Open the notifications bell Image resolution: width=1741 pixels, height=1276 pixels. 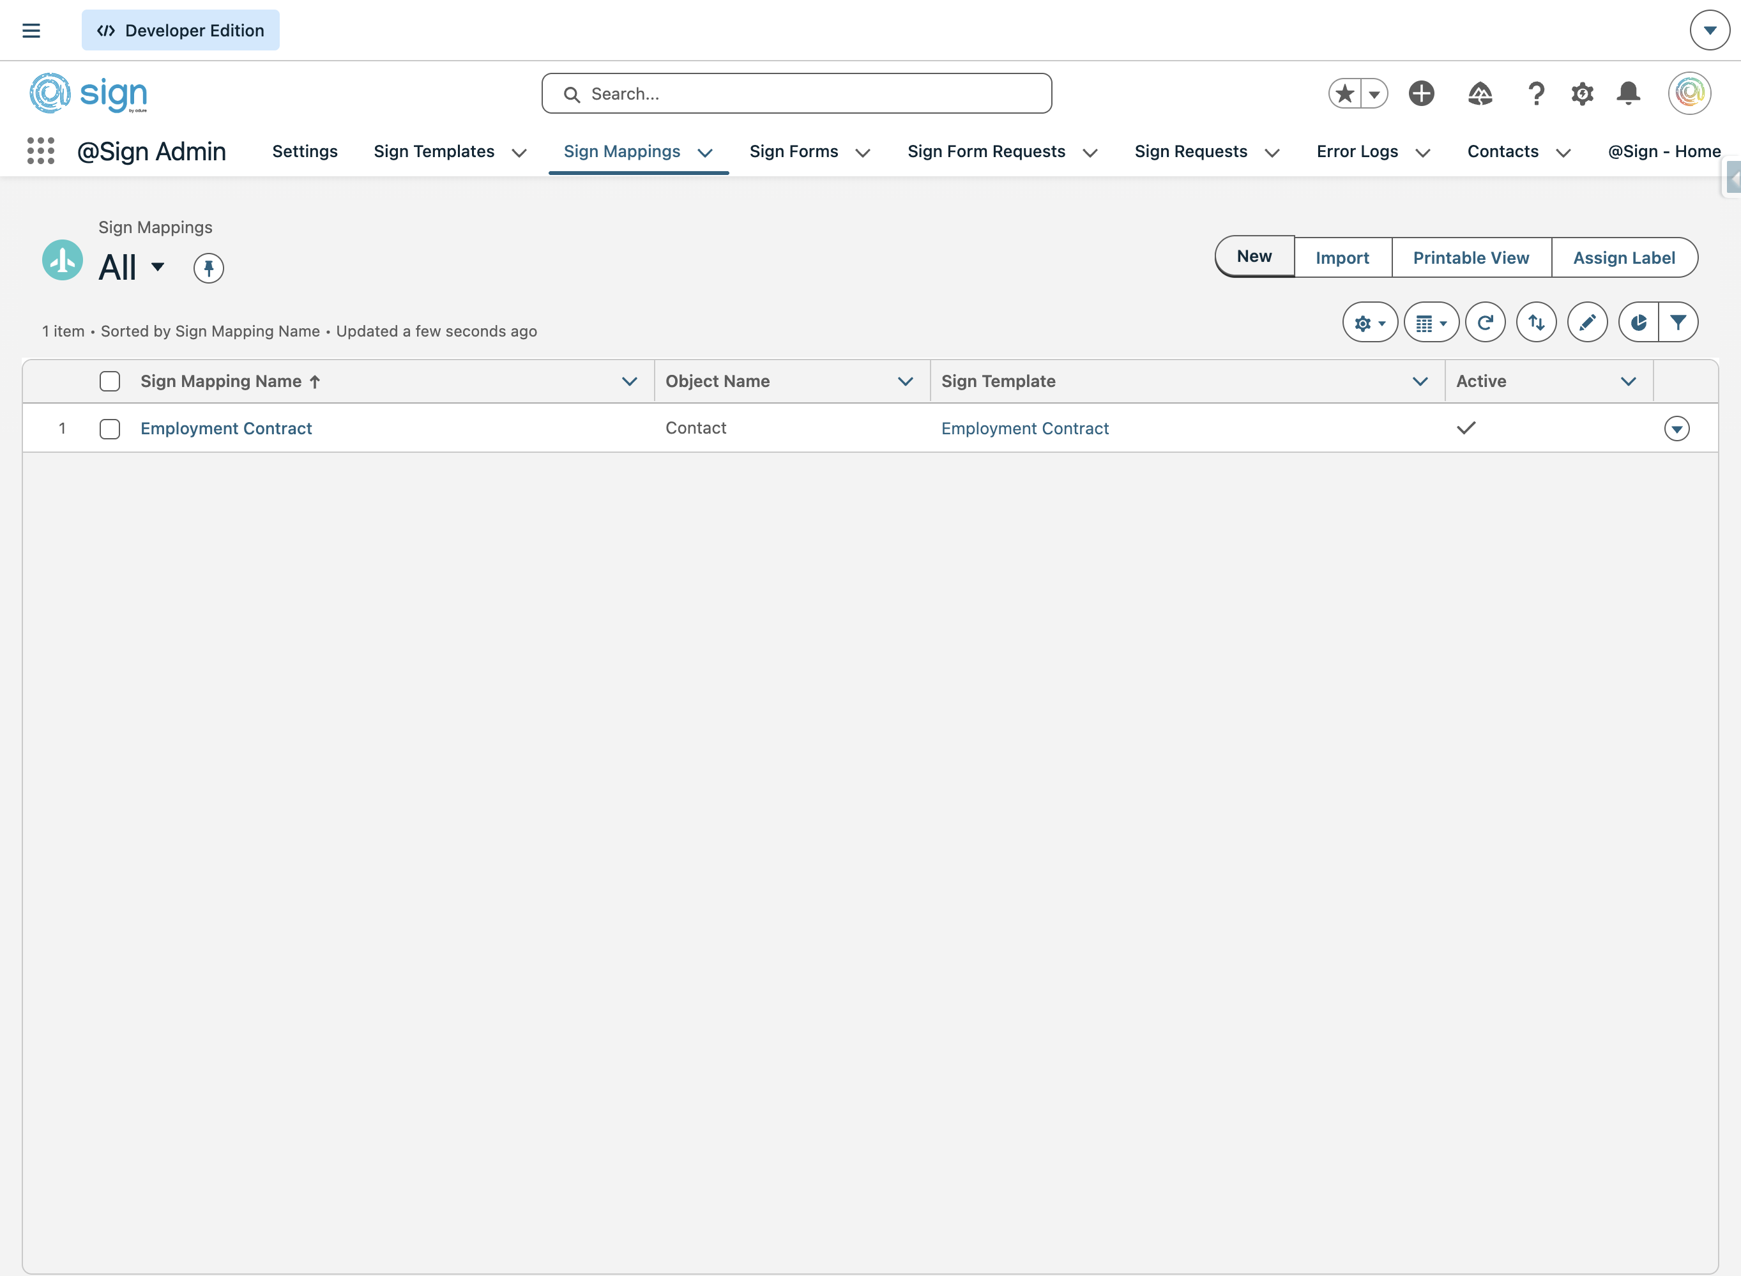click(x=1628, y=93)
